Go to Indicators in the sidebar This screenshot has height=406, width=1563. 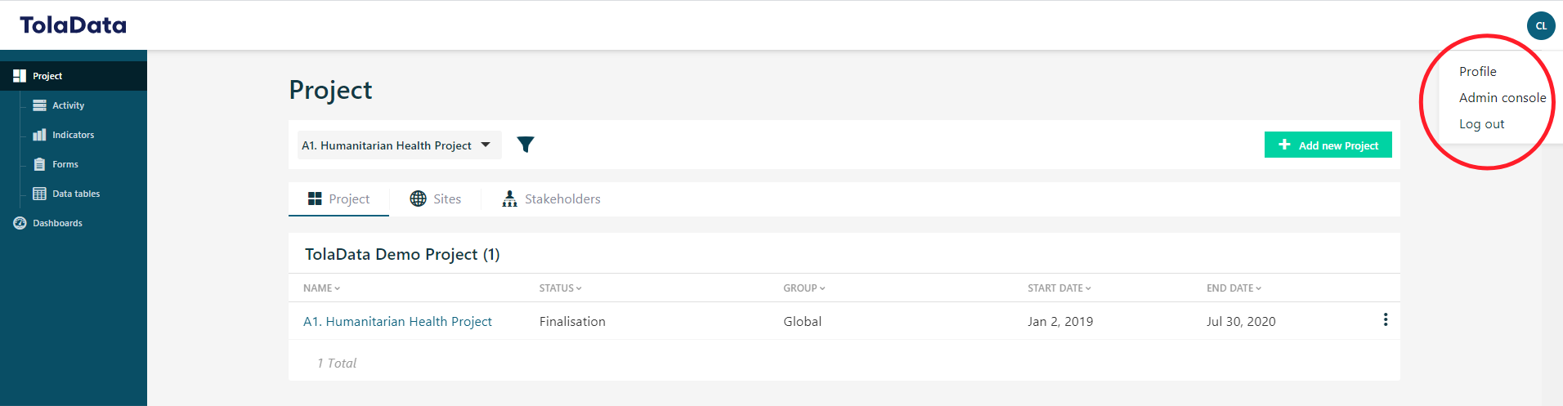point(74,135)
